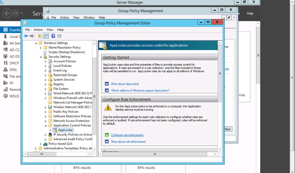
Task: Expand the AppLocker tree node arrow
Action: coord(50,130)
